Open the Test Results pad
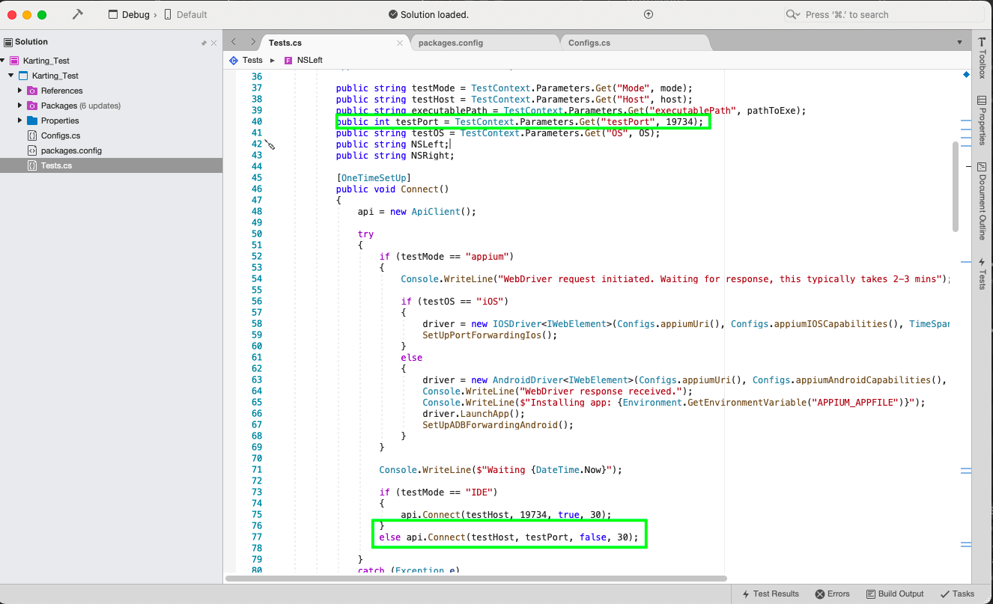 tap(771, 594)
